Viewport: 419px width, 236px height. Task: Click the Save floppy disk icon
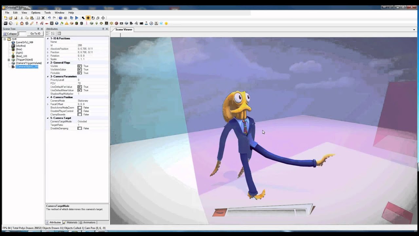tap(16, 18)
